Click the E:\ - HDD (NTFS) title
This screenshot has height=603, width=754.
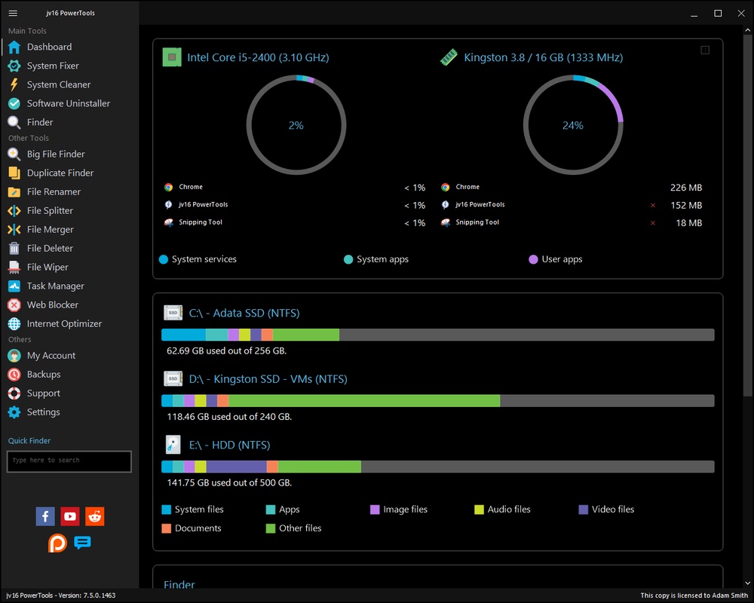229,445
